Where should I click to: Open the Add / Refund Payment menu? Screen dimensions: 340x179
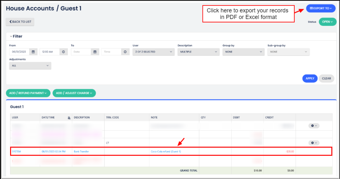point(28,93)
